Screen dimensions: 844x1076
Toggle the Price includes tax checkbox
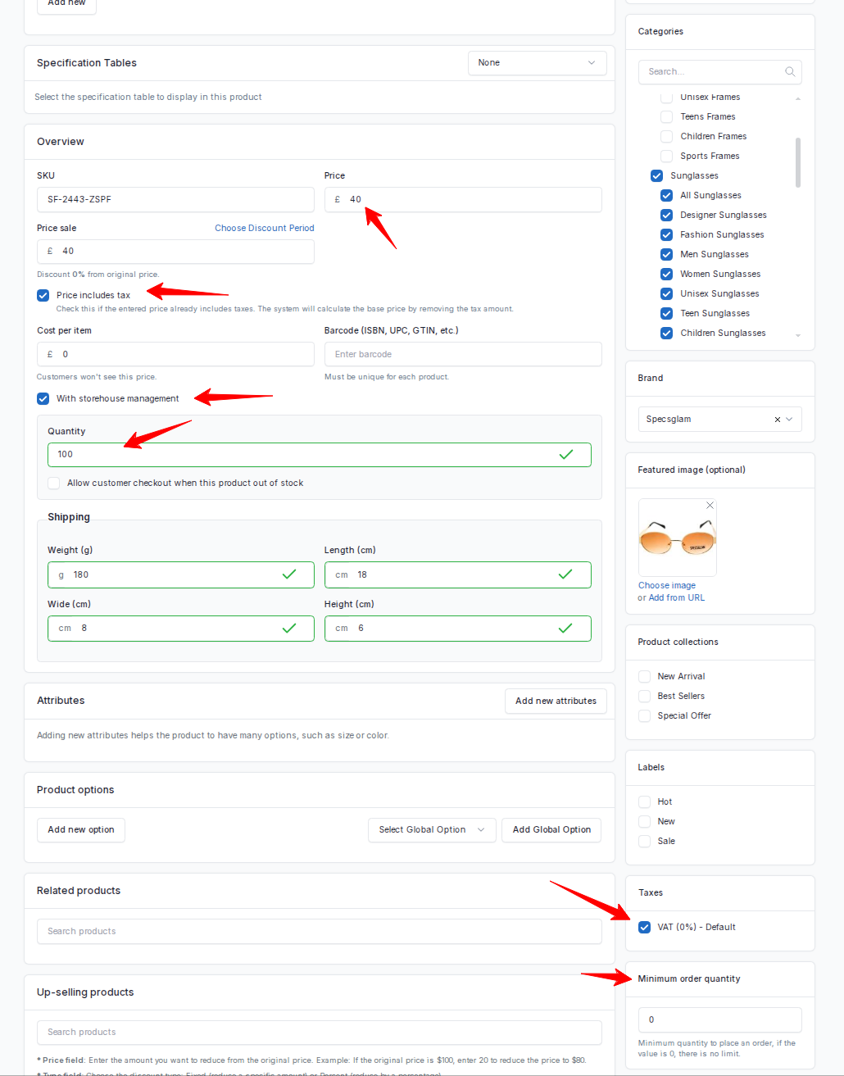pos(43,296)
